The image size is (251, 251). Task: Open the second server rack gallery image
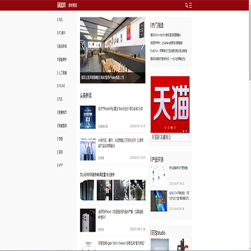point(105,190)
